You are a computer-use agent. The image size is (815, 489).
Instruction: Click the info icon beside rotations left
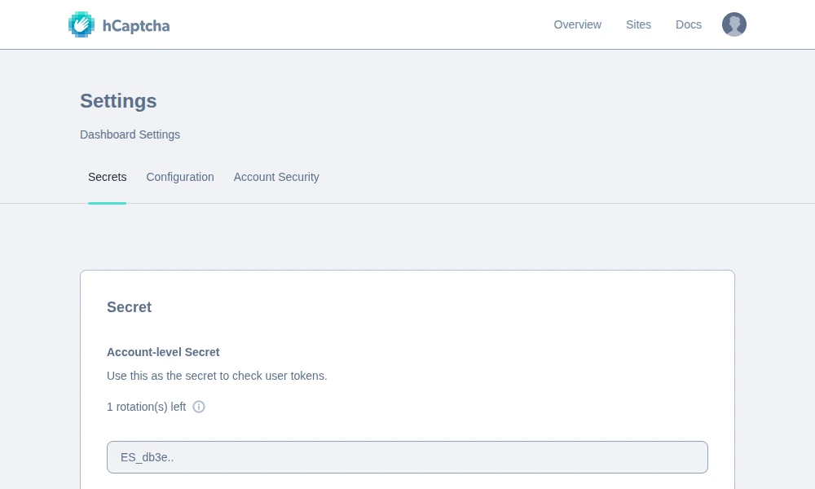pos(199,407)
